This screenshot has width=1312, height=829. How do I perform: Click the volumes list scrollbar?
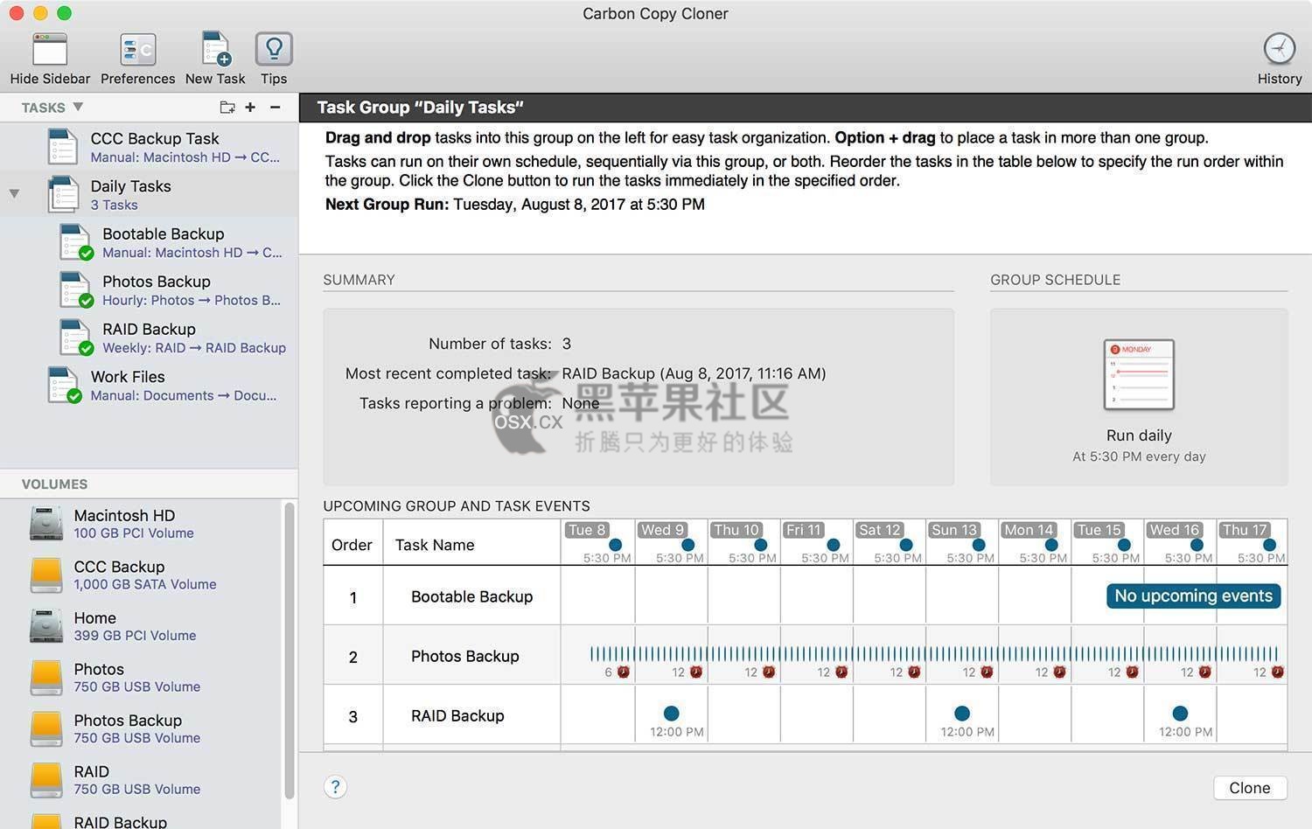pyautogui.click(x=290, y=651)
